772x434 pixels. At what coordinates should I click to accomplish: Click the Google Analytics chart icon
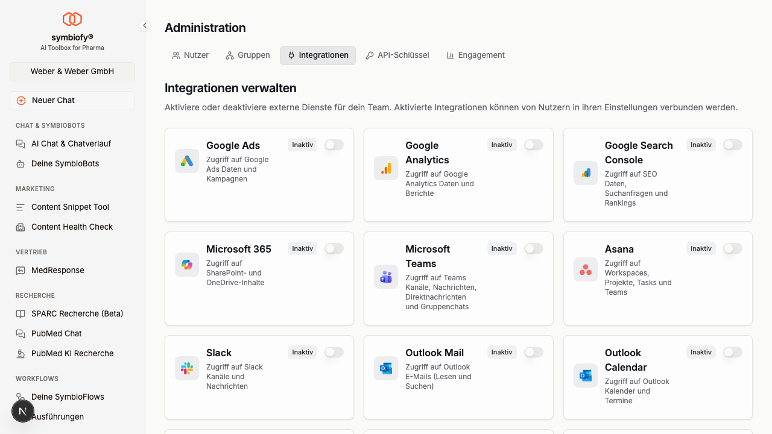point(386,168)
